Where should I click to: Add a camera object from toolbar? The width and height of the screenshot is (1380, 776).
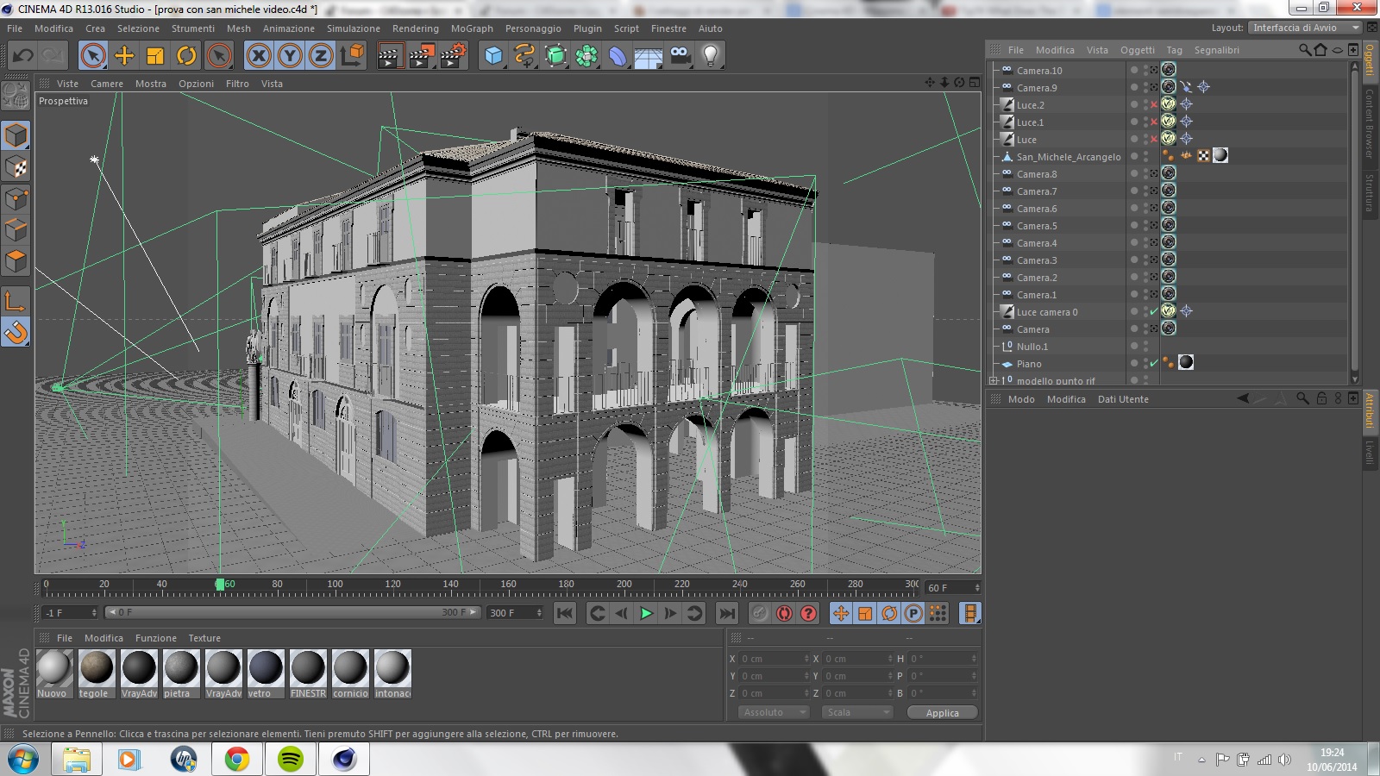point(680,56)
